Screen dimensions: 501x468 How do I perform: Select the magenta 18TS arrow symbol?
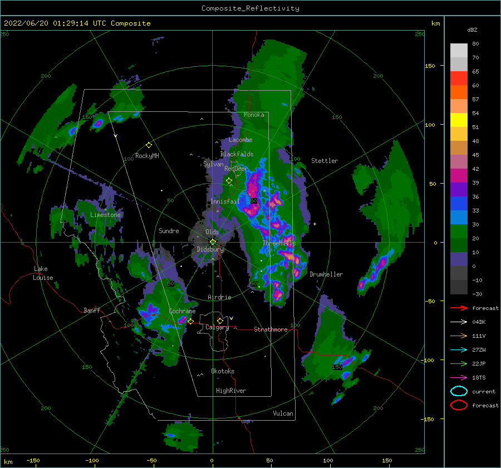[x=459, y=378]
